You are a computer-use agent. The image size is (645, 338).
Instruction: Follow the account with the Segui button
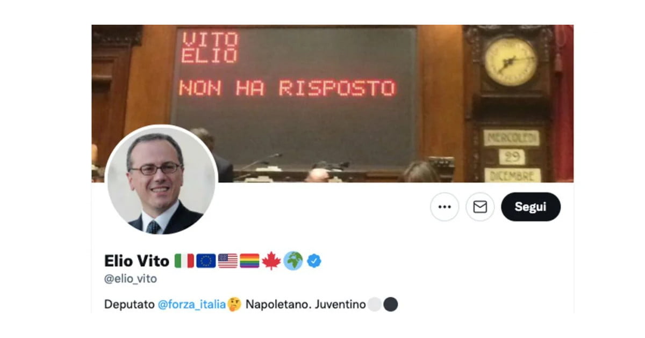pos(531,207)
